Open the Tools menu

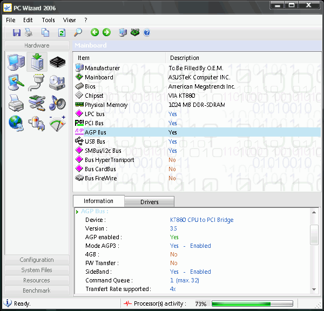tap(49, 20)
